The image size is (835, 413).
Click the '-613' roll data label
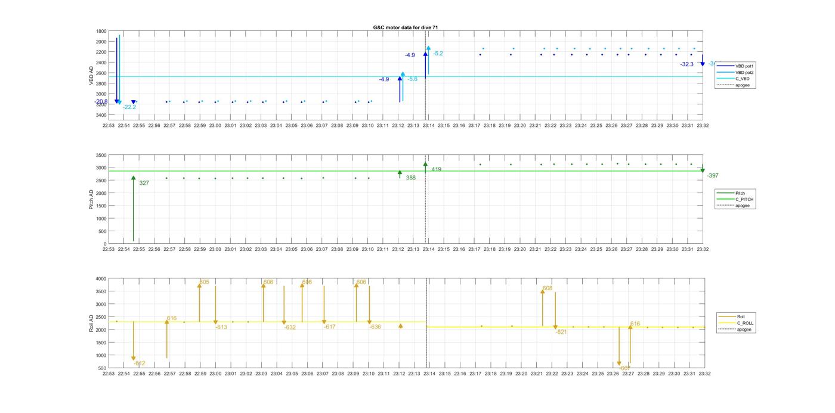[221, 327]
